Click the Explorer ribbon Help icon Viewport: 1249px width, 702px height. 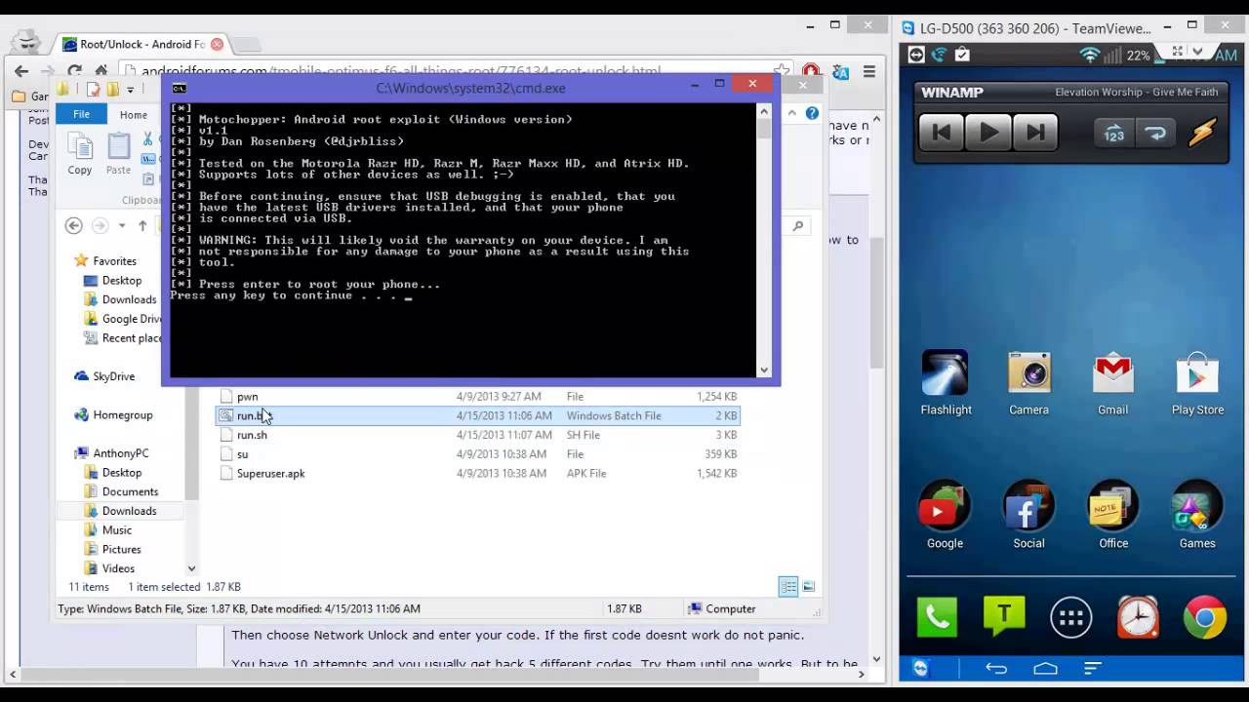click(x=812, y=114)
